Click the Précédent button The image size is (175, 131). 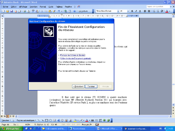(x=78, y=86)
